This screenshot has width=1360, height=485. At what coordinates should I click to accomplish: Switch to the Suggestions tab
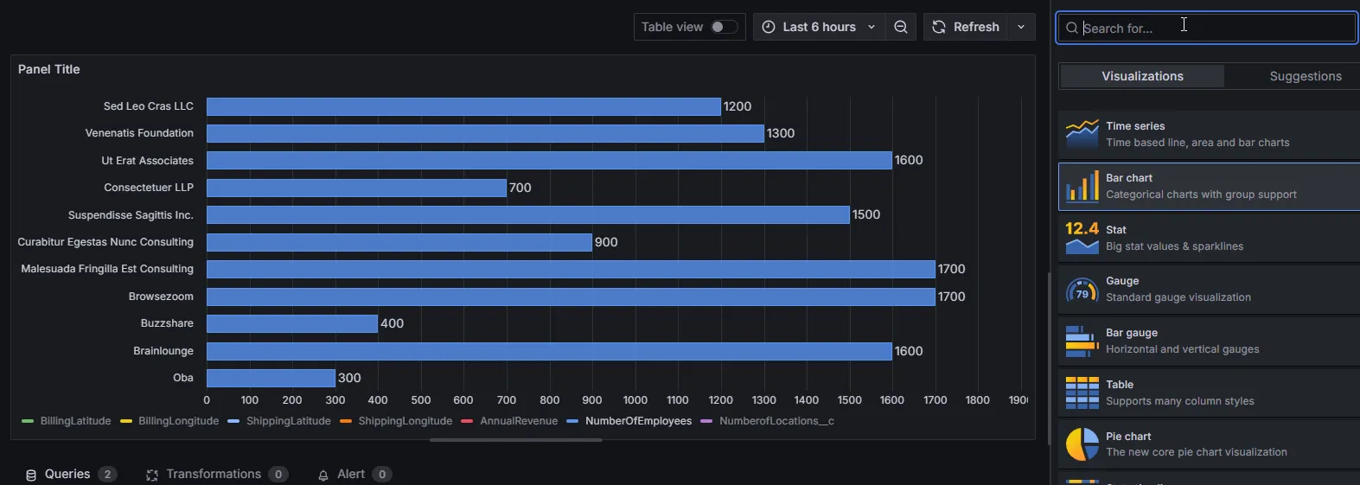(1305, 76)
